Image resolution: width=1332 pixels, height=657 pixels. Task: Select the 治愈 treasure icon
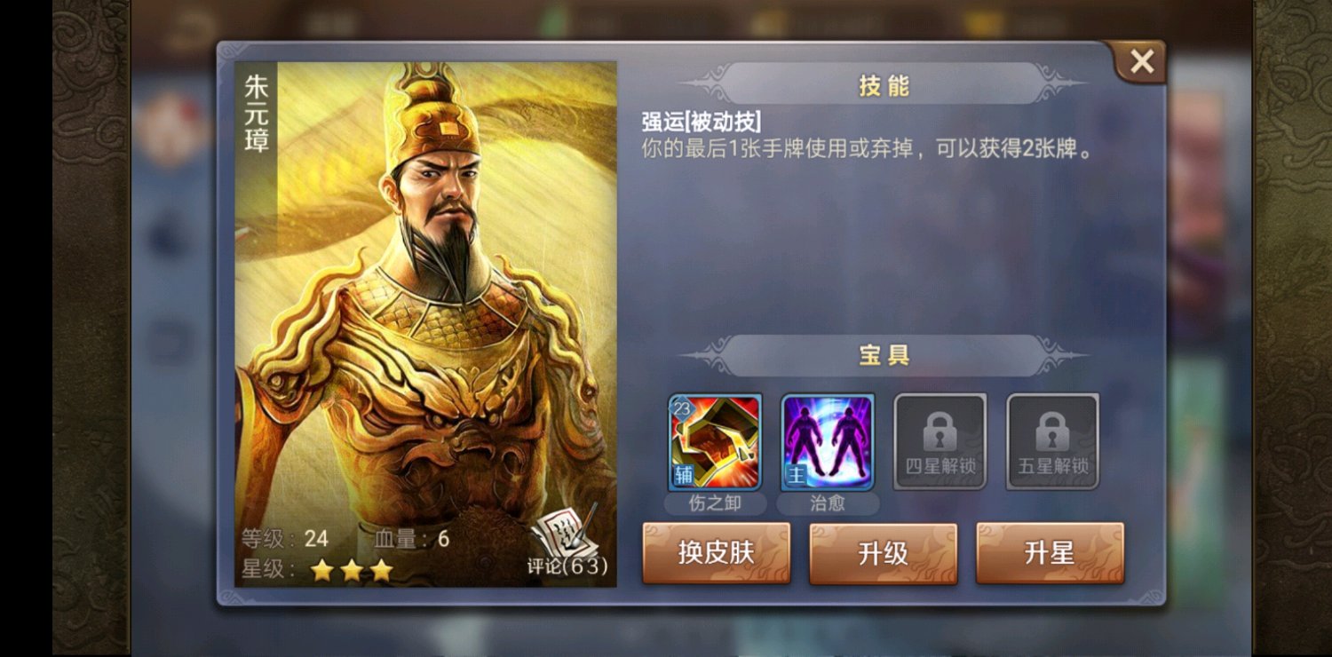tap(828, 442)
